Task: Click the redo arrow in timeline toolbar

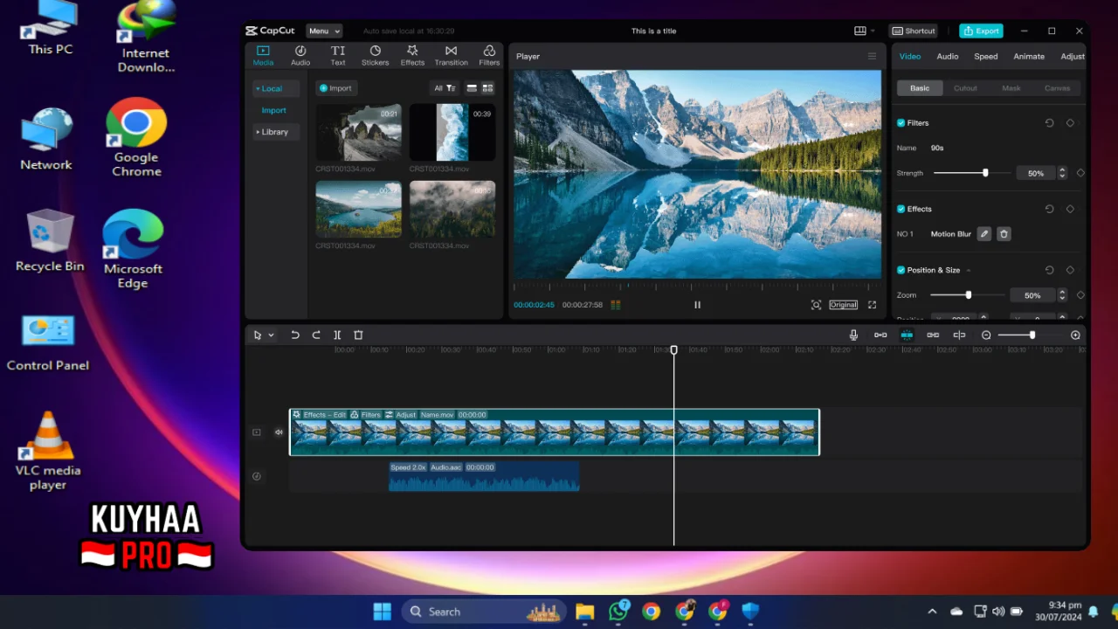Action: click(x=316, y=335)
